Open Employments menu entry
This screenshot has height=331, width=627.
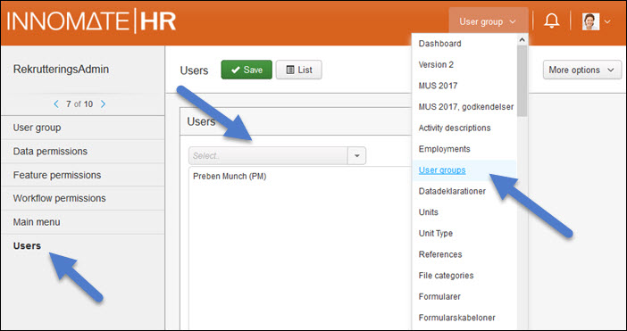click(444, 149)
